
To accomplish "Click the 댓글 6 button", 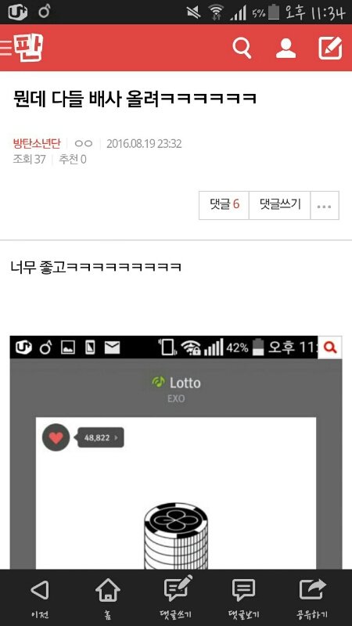I will tap(224, 206).
